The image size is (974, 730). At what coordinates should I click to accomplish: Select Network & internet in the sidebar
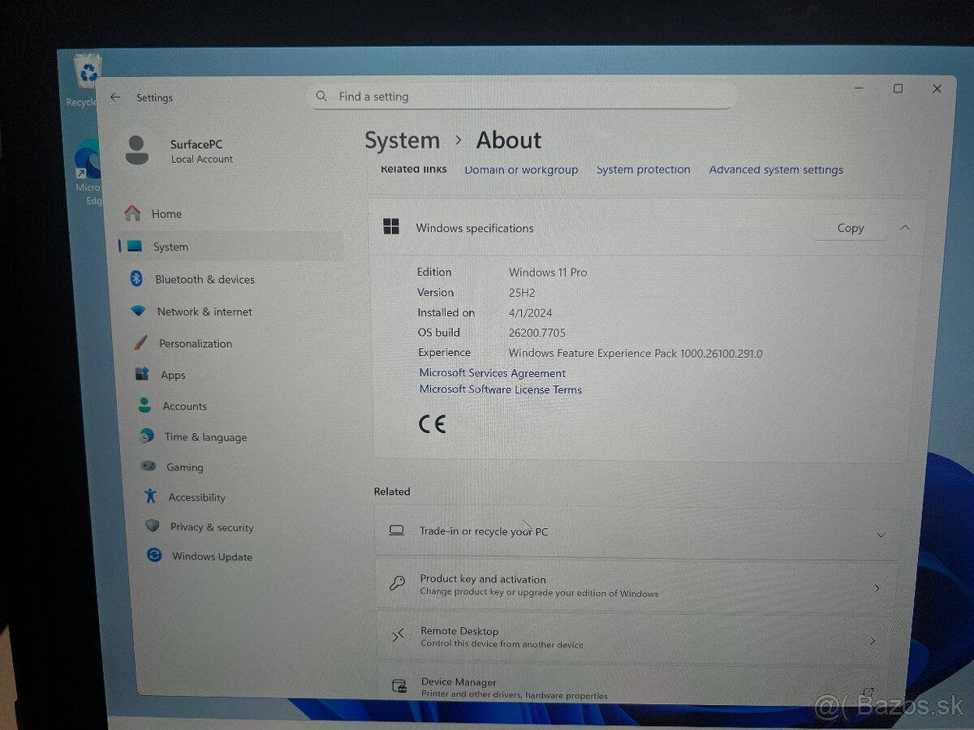tap(203, 311)
